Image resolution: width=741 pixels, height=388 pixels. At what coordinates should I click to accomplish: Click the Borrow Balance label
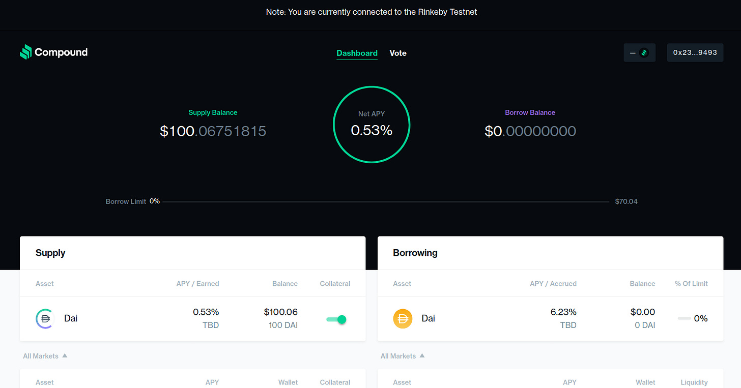coord(530,112)
